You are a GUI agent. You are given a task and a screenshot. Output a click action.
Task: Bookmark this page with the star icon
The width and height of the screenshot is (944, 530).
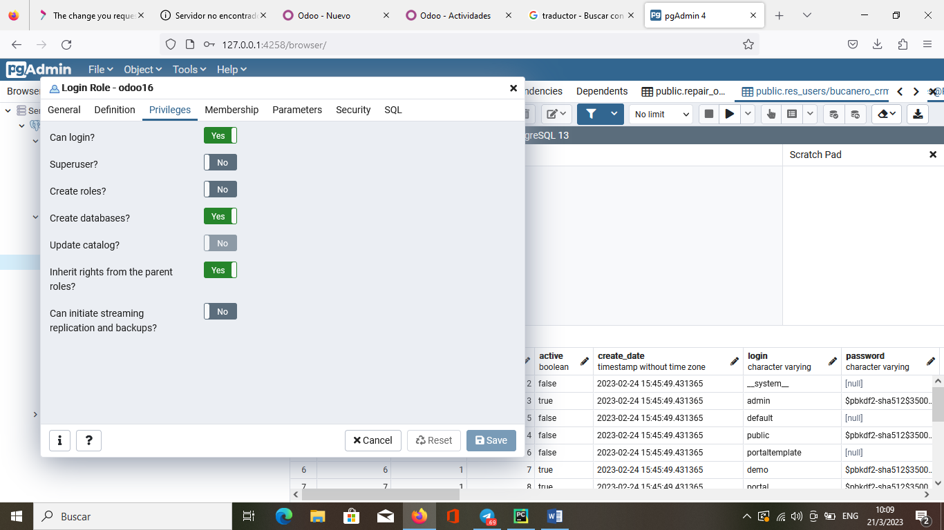click(748, 44)
